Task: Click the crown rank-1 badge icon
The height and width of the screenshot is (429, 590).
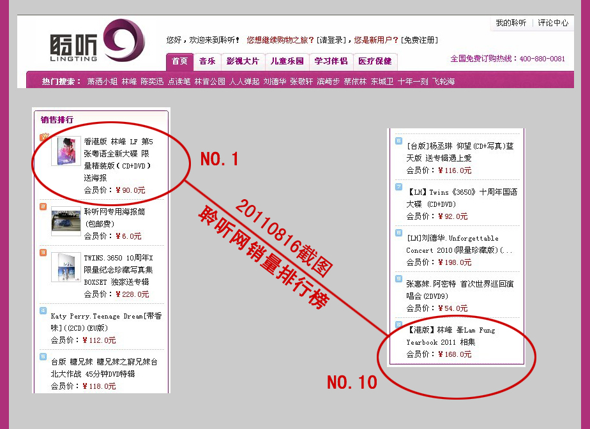Action: point(44,137)
